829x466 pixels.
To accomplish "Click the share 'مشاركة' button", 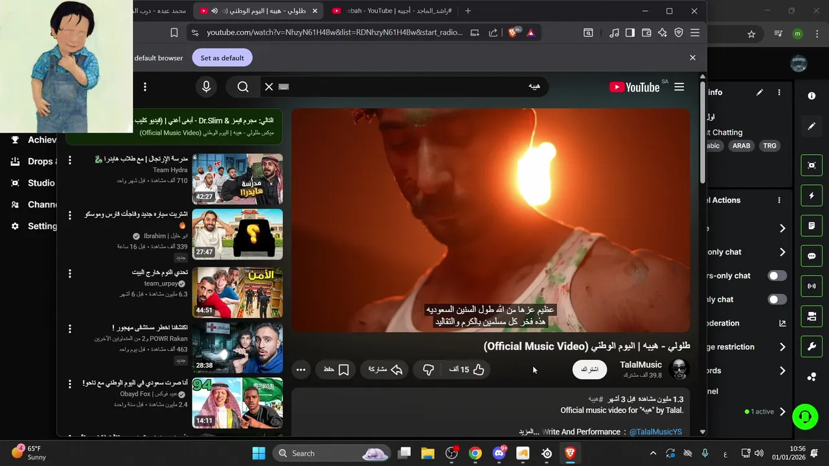I will click(x=385, y=370).
